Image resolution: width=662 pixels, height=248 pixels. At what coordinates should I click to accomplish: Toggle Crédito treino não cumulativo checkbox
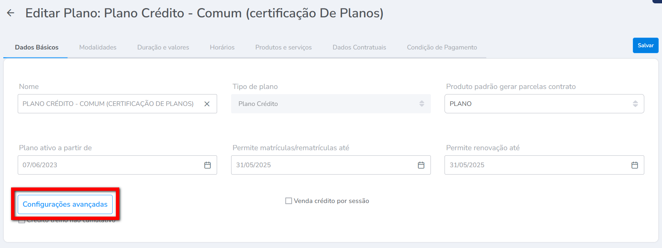coord(22,221)
